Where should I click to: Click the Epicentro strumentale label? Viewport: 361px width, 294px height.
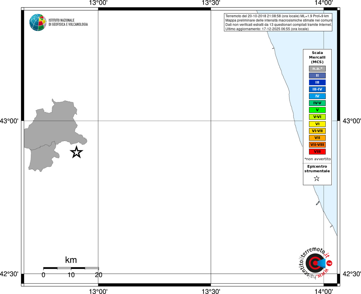(317, 169)
